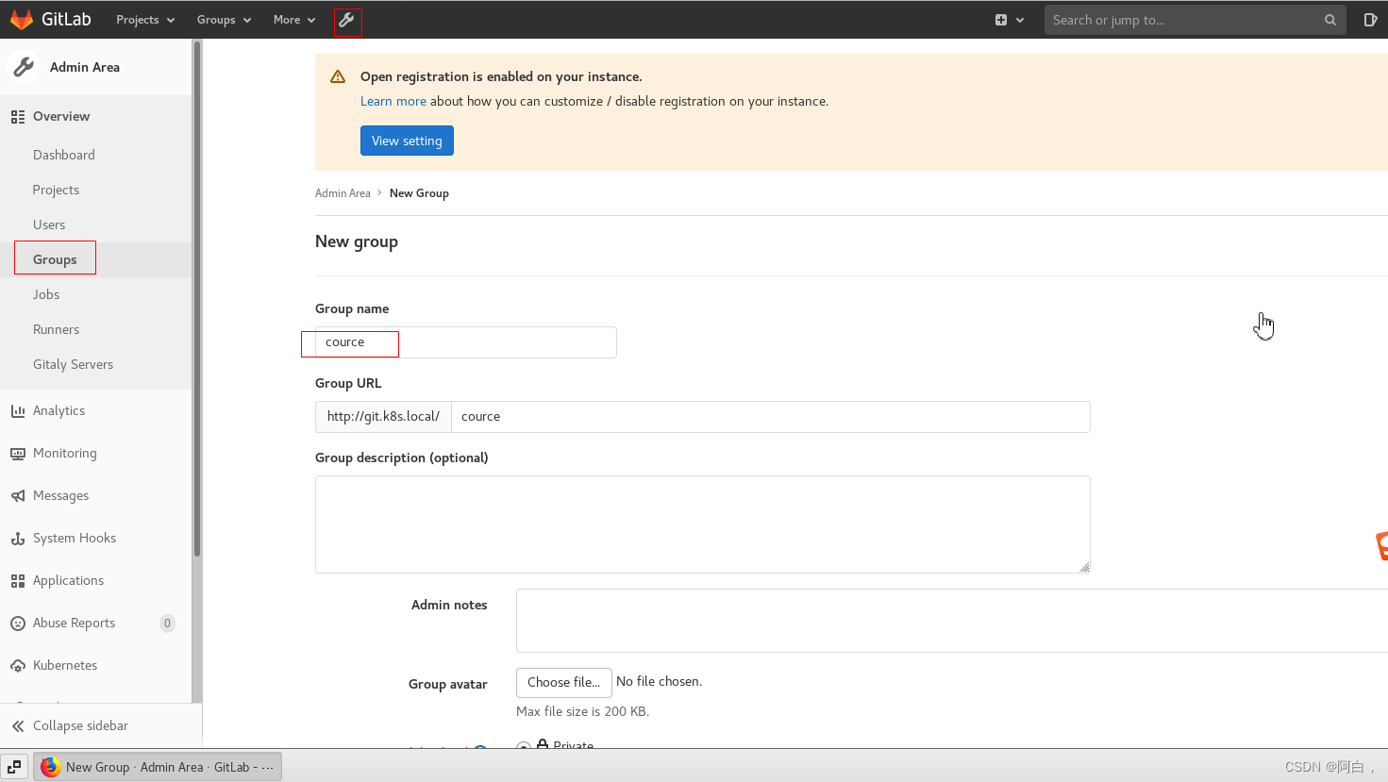Click the Firefox icon in taskbar
The image size is (1388, 782).
51,767
